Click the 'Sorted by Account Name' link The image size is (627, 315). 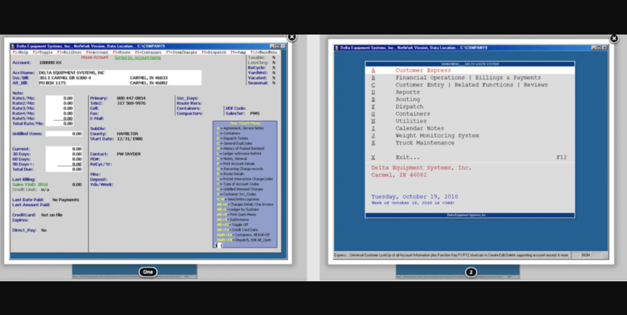pos(138,58)
